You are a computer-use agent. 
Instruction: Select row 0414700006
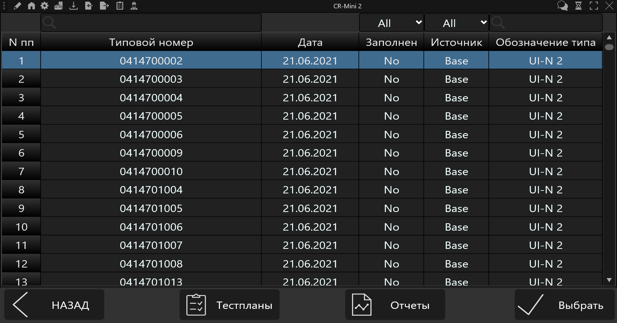[x=302, y=134]
